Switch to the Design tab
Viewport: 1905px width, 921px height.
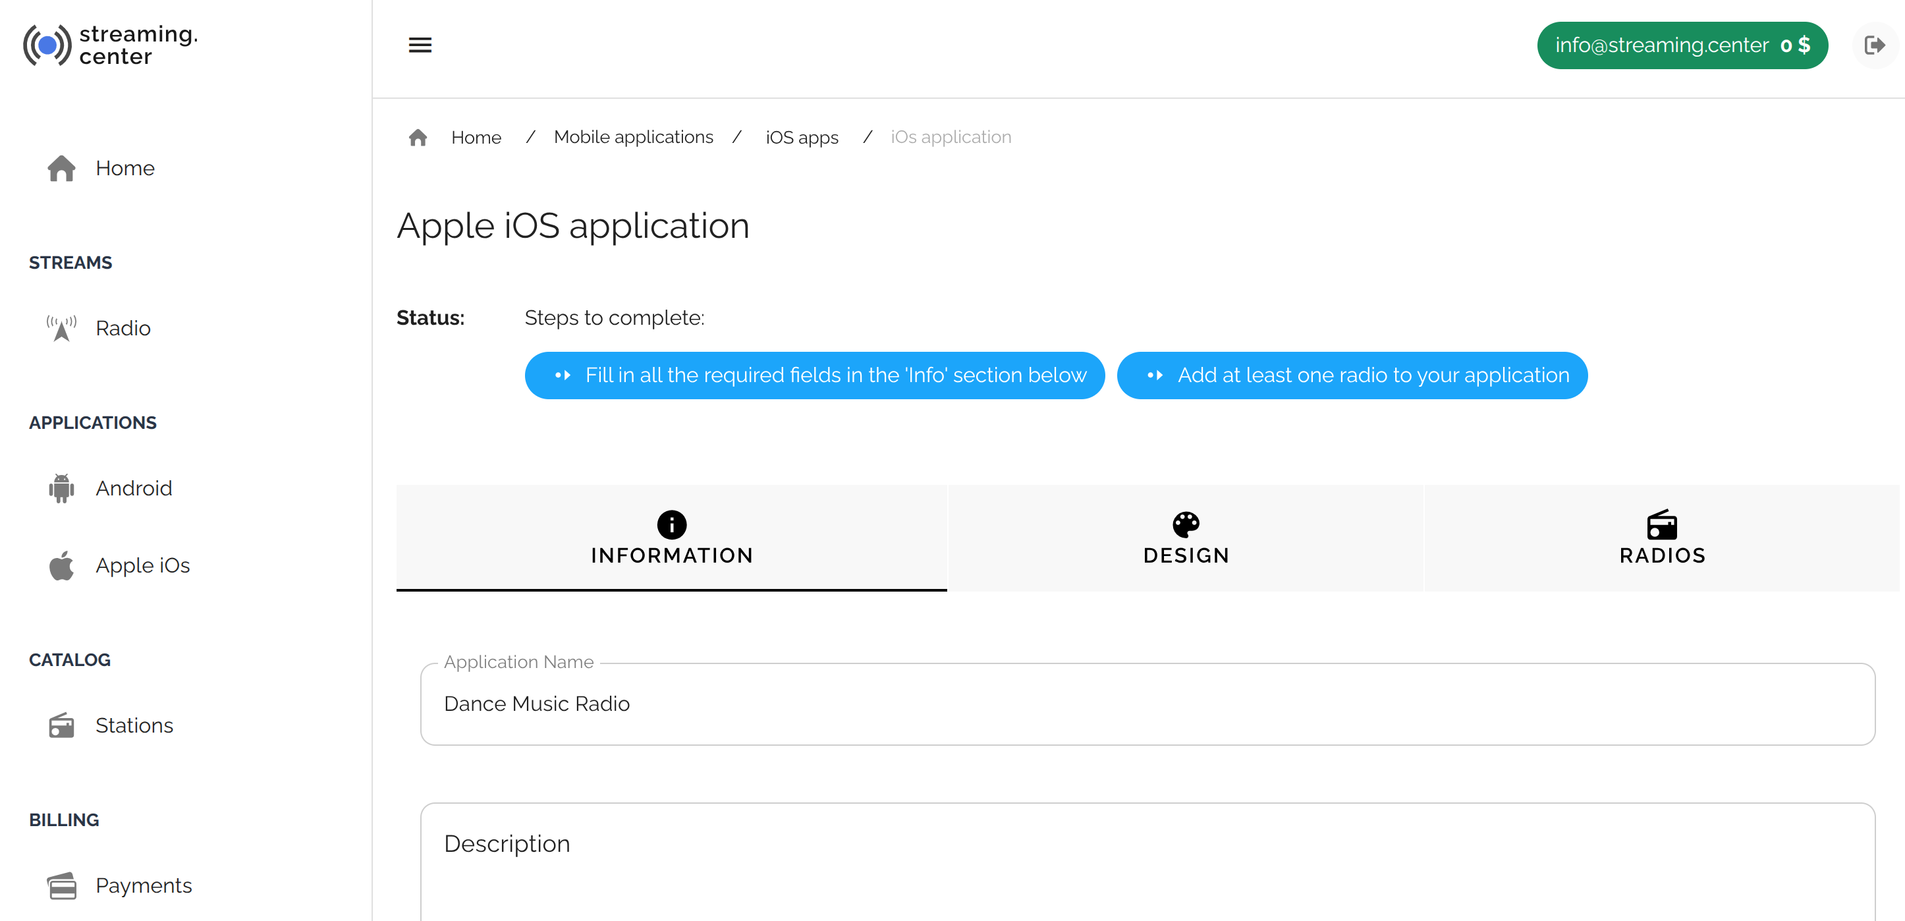coord(1186,538)
